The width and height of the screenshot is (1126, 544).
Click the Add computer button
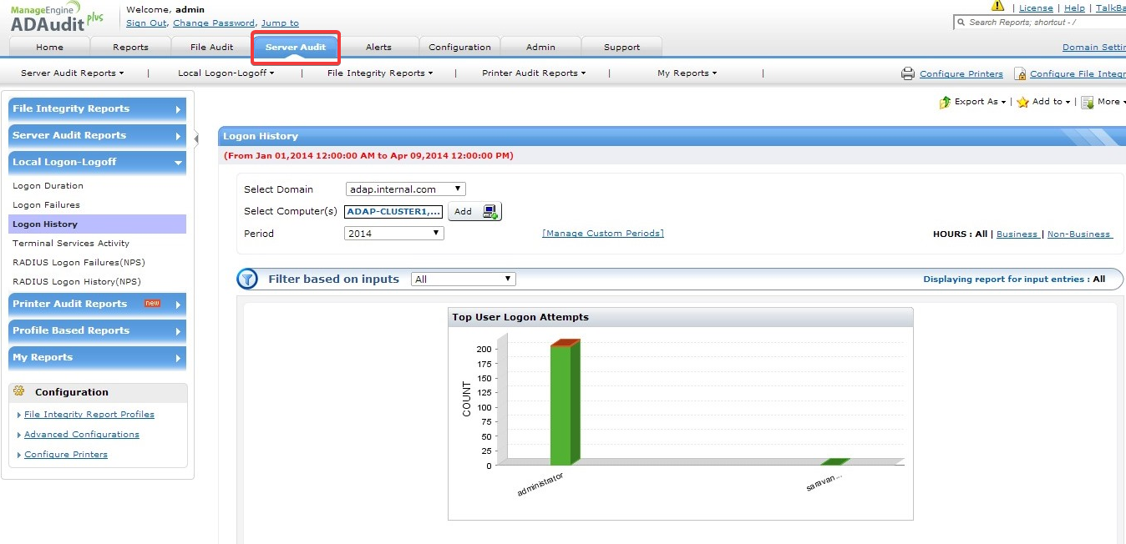pos(474,212)
